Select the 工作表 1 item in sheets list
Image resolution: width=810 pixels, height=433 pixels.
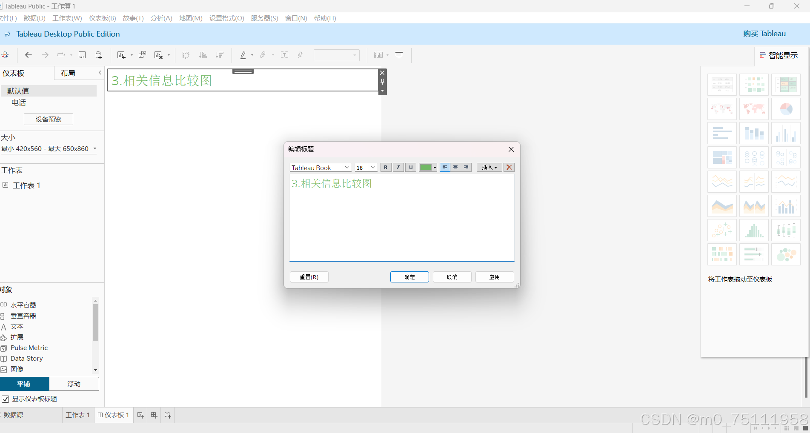(x=26, y=185)
